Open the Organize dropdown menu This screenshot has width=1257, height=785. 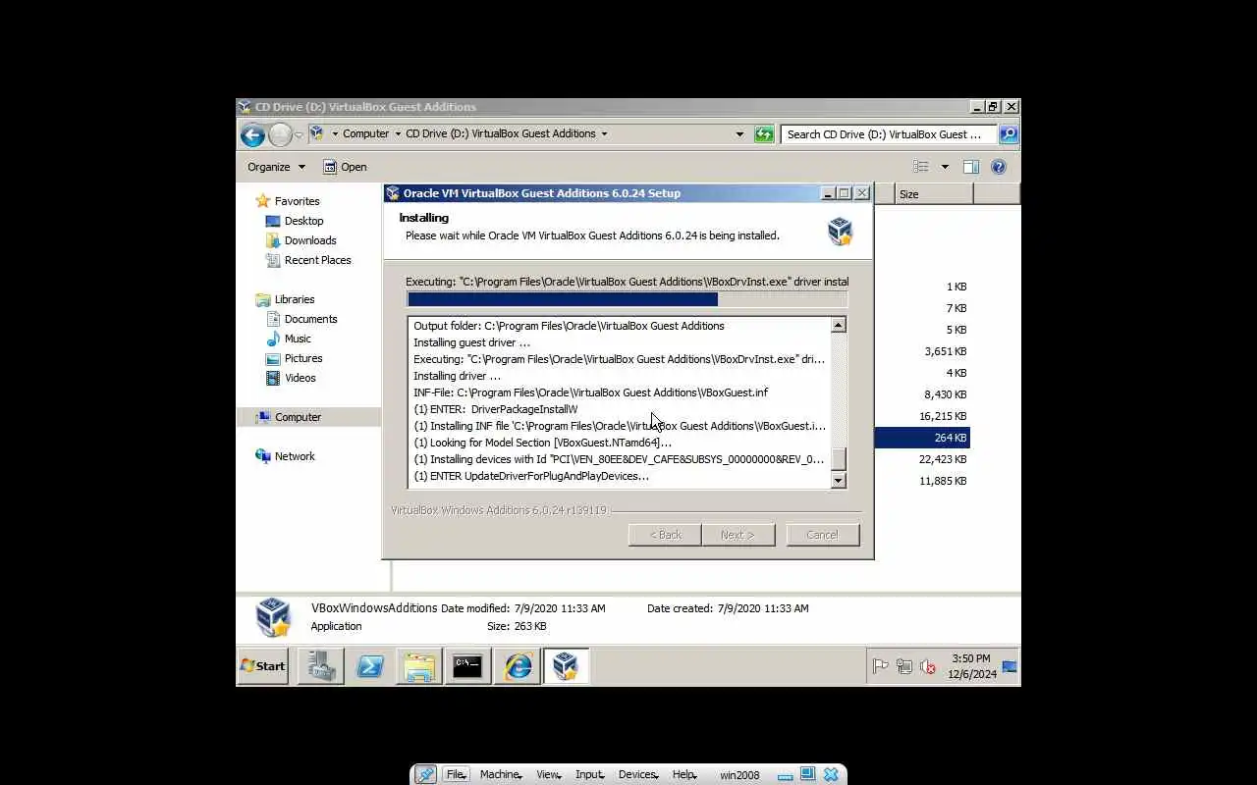tap(276, 167)
